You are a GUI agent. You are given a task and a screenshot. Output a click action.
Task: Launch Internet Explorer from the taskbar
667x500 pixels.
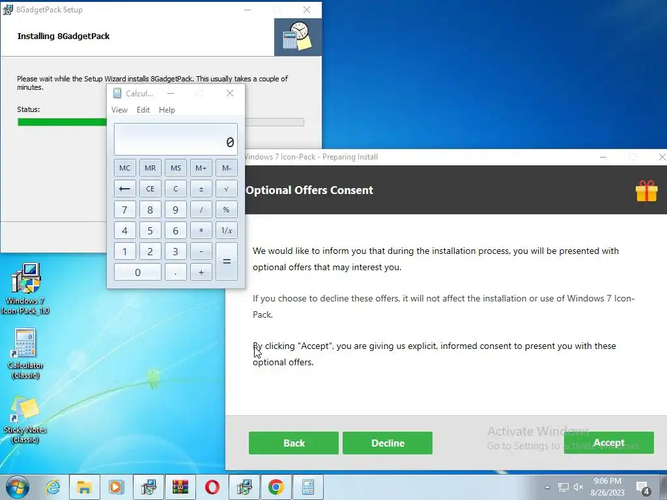(53, 487)
